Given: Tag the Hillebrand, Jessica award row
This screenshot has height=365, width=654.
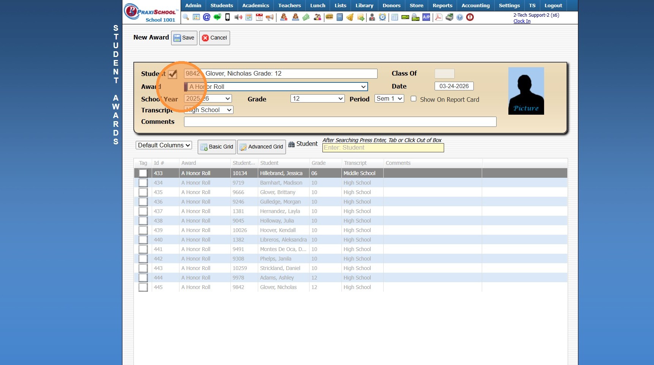Looking at the screenshot, I should pyautogui.click(x=143, y=173).
